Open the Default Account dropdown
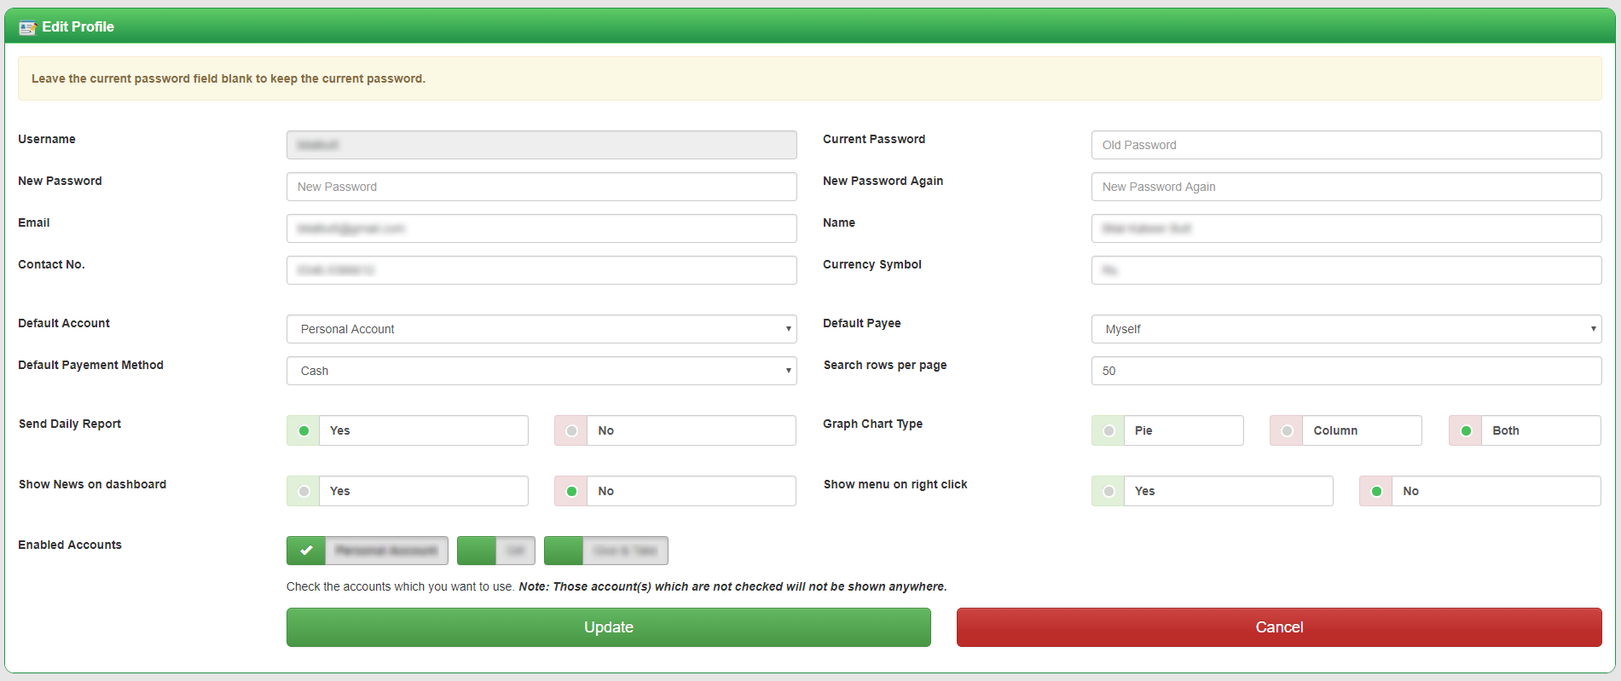 541,329
